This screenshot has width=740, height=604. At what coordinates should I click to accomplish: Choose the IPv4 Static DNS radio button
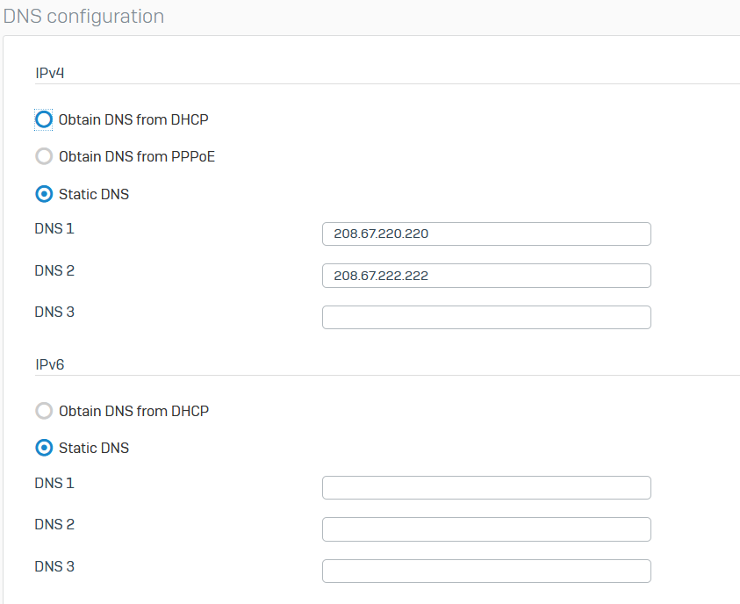click(44, 194)
